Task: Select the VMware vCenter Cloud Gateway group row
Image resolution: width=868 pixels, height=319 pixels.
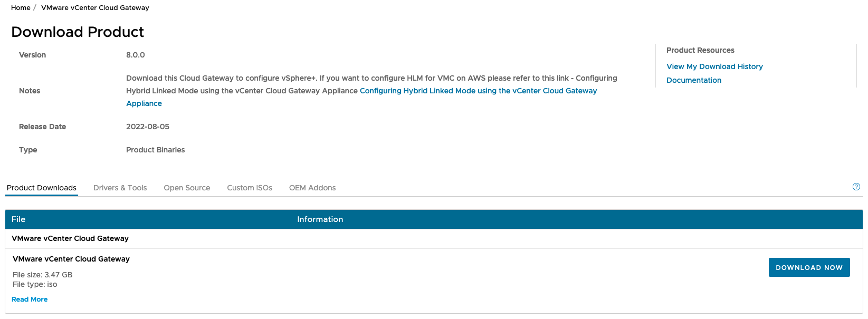Action: tap(70, 238)
